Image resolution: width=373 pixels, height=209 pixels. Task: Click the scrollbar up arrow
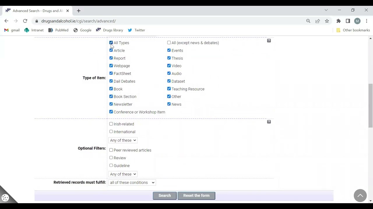click(x=370, y=38)
